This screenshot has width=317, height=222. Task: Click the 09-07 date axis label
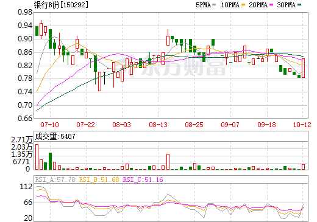click(230, 125)
